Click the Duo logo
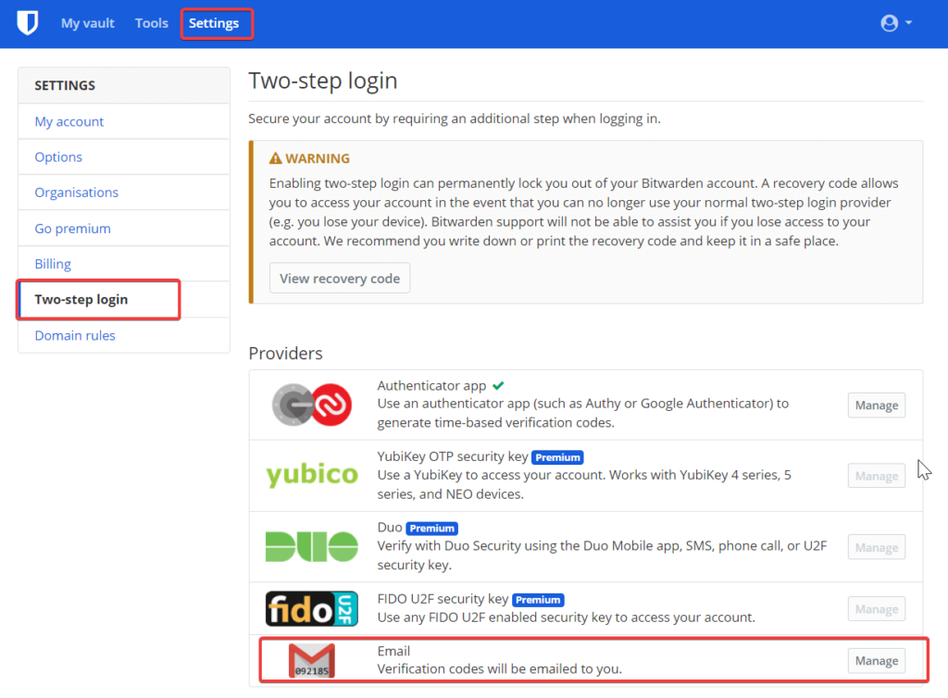Image resolution: width=948 pixels, height=698 pixels. pos(312,546)
